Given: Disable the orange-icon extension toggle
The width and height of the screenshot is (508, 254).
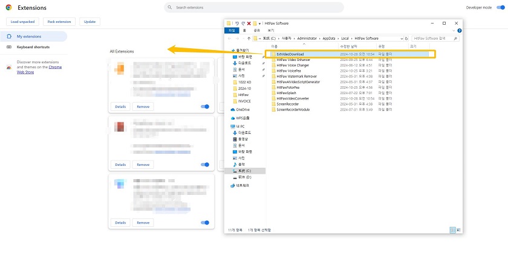Looking at the screenshot, I should click(205, 107).
